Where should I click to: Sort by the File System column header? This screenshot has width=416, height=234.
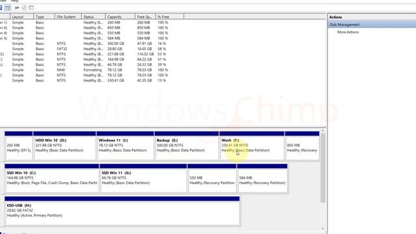(68, 17)
